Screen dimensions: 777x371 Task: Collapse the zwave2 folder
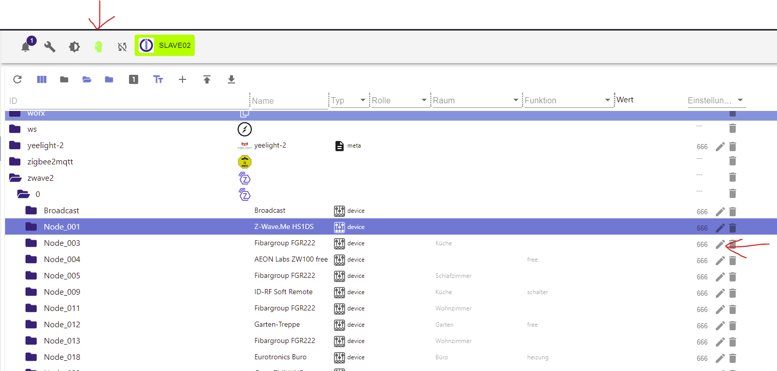point(15,178)
